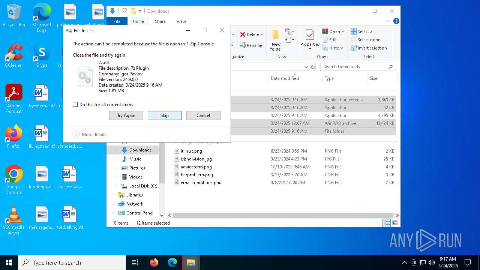This screenshot has width=480, height=270.
Task: Check 'Do this for all current items'
Action: (75, 105)
